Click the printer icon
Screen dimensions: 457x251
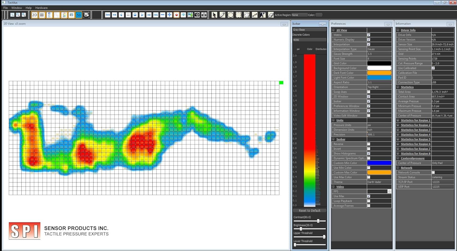(204, 15)
